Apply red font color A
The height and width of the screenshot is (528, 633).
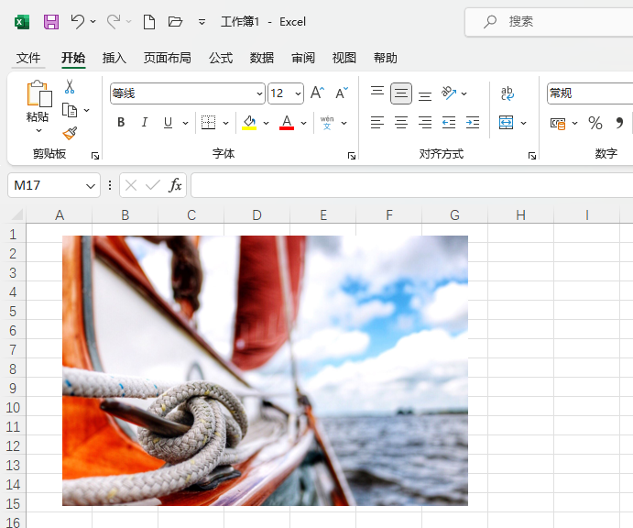[287, 123]
